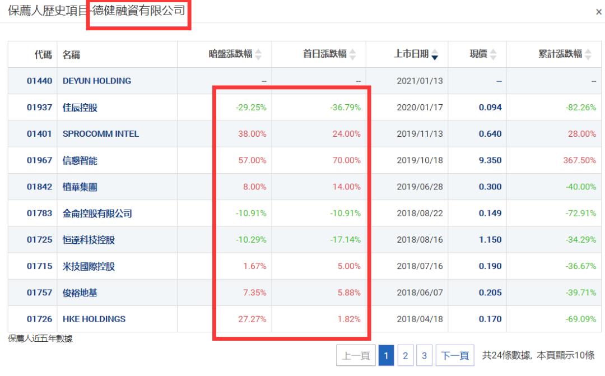605x376 pixels.
Task: Open 信懇智能 stock link
Action: [x=80, y=160]
